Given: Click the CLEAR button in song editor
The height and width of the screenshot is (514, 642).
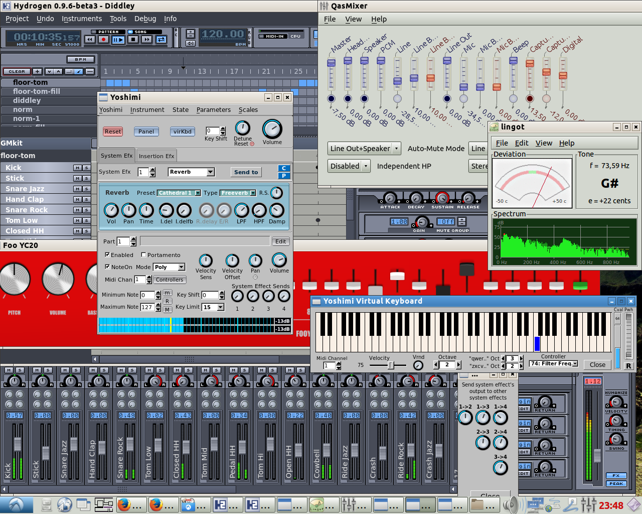Looking at the screenshot, I should [17, 71].
